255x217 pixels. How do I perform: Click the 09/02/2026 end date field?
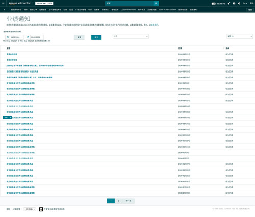(37, 37)
